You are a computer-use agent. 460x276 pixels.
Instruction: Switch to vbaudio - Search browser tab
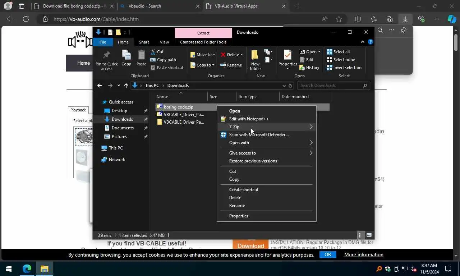coord(160,6)
